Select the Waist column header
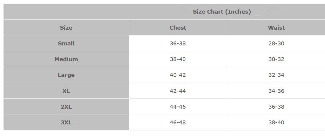 pyautogui.click(x=276, y=28)
